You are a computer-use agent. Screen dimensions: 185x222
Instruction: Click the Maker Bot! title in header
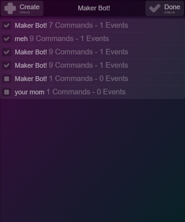94,8
